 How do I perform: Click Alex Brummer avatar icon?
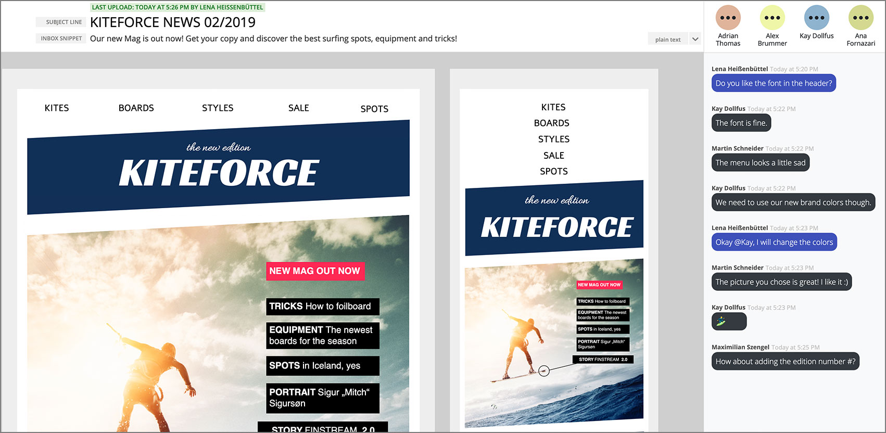click(x=772, y=18)
